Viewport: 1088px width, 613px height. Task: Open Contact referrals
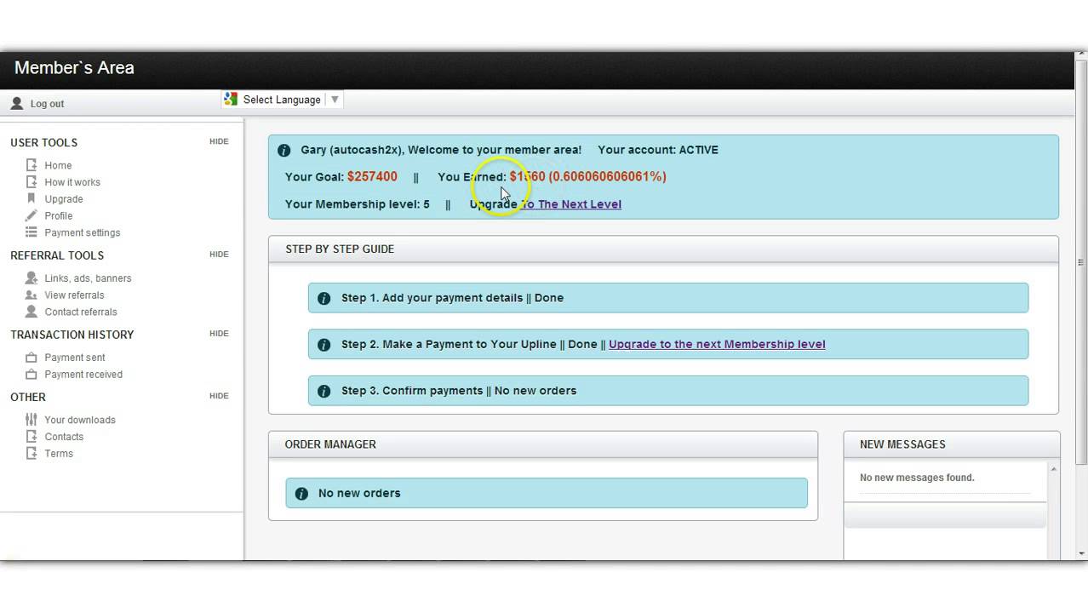tap(81, 312)
